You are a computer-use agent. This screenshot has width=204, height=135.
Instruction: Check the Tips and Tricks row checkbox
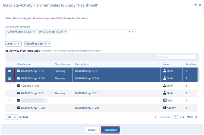(x=9, y=86)
